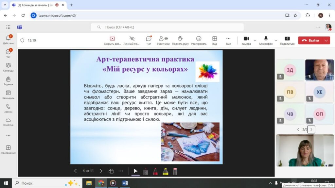
Task: Open the Команды section in sidebar
Action: click(x=8, y=67)
